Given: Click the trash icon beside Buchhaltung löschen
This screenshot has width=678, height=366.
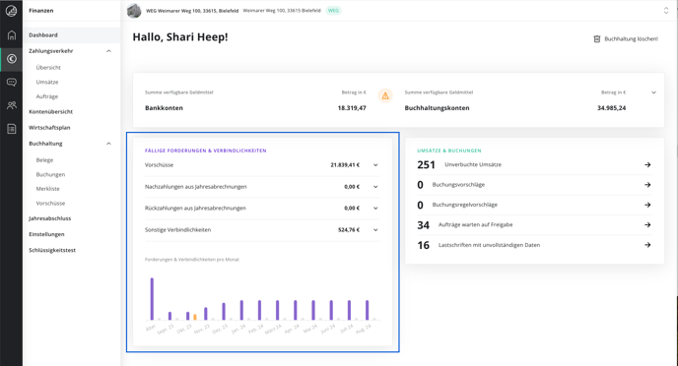Looking at the screenshot, I should pos(597,38).
